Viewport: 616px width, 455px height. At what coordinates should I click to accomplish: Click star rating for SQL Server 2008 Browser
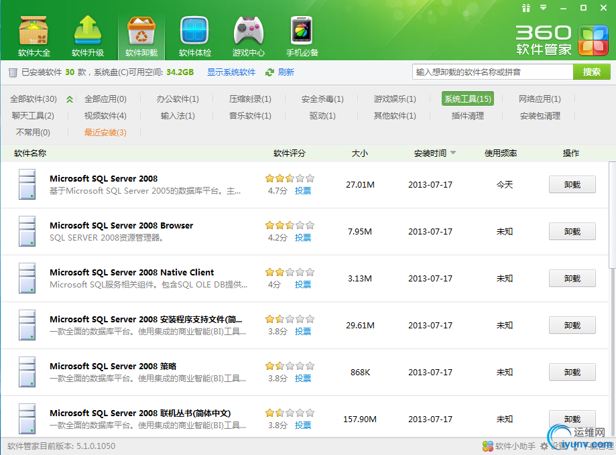click(x=290, y=225)
